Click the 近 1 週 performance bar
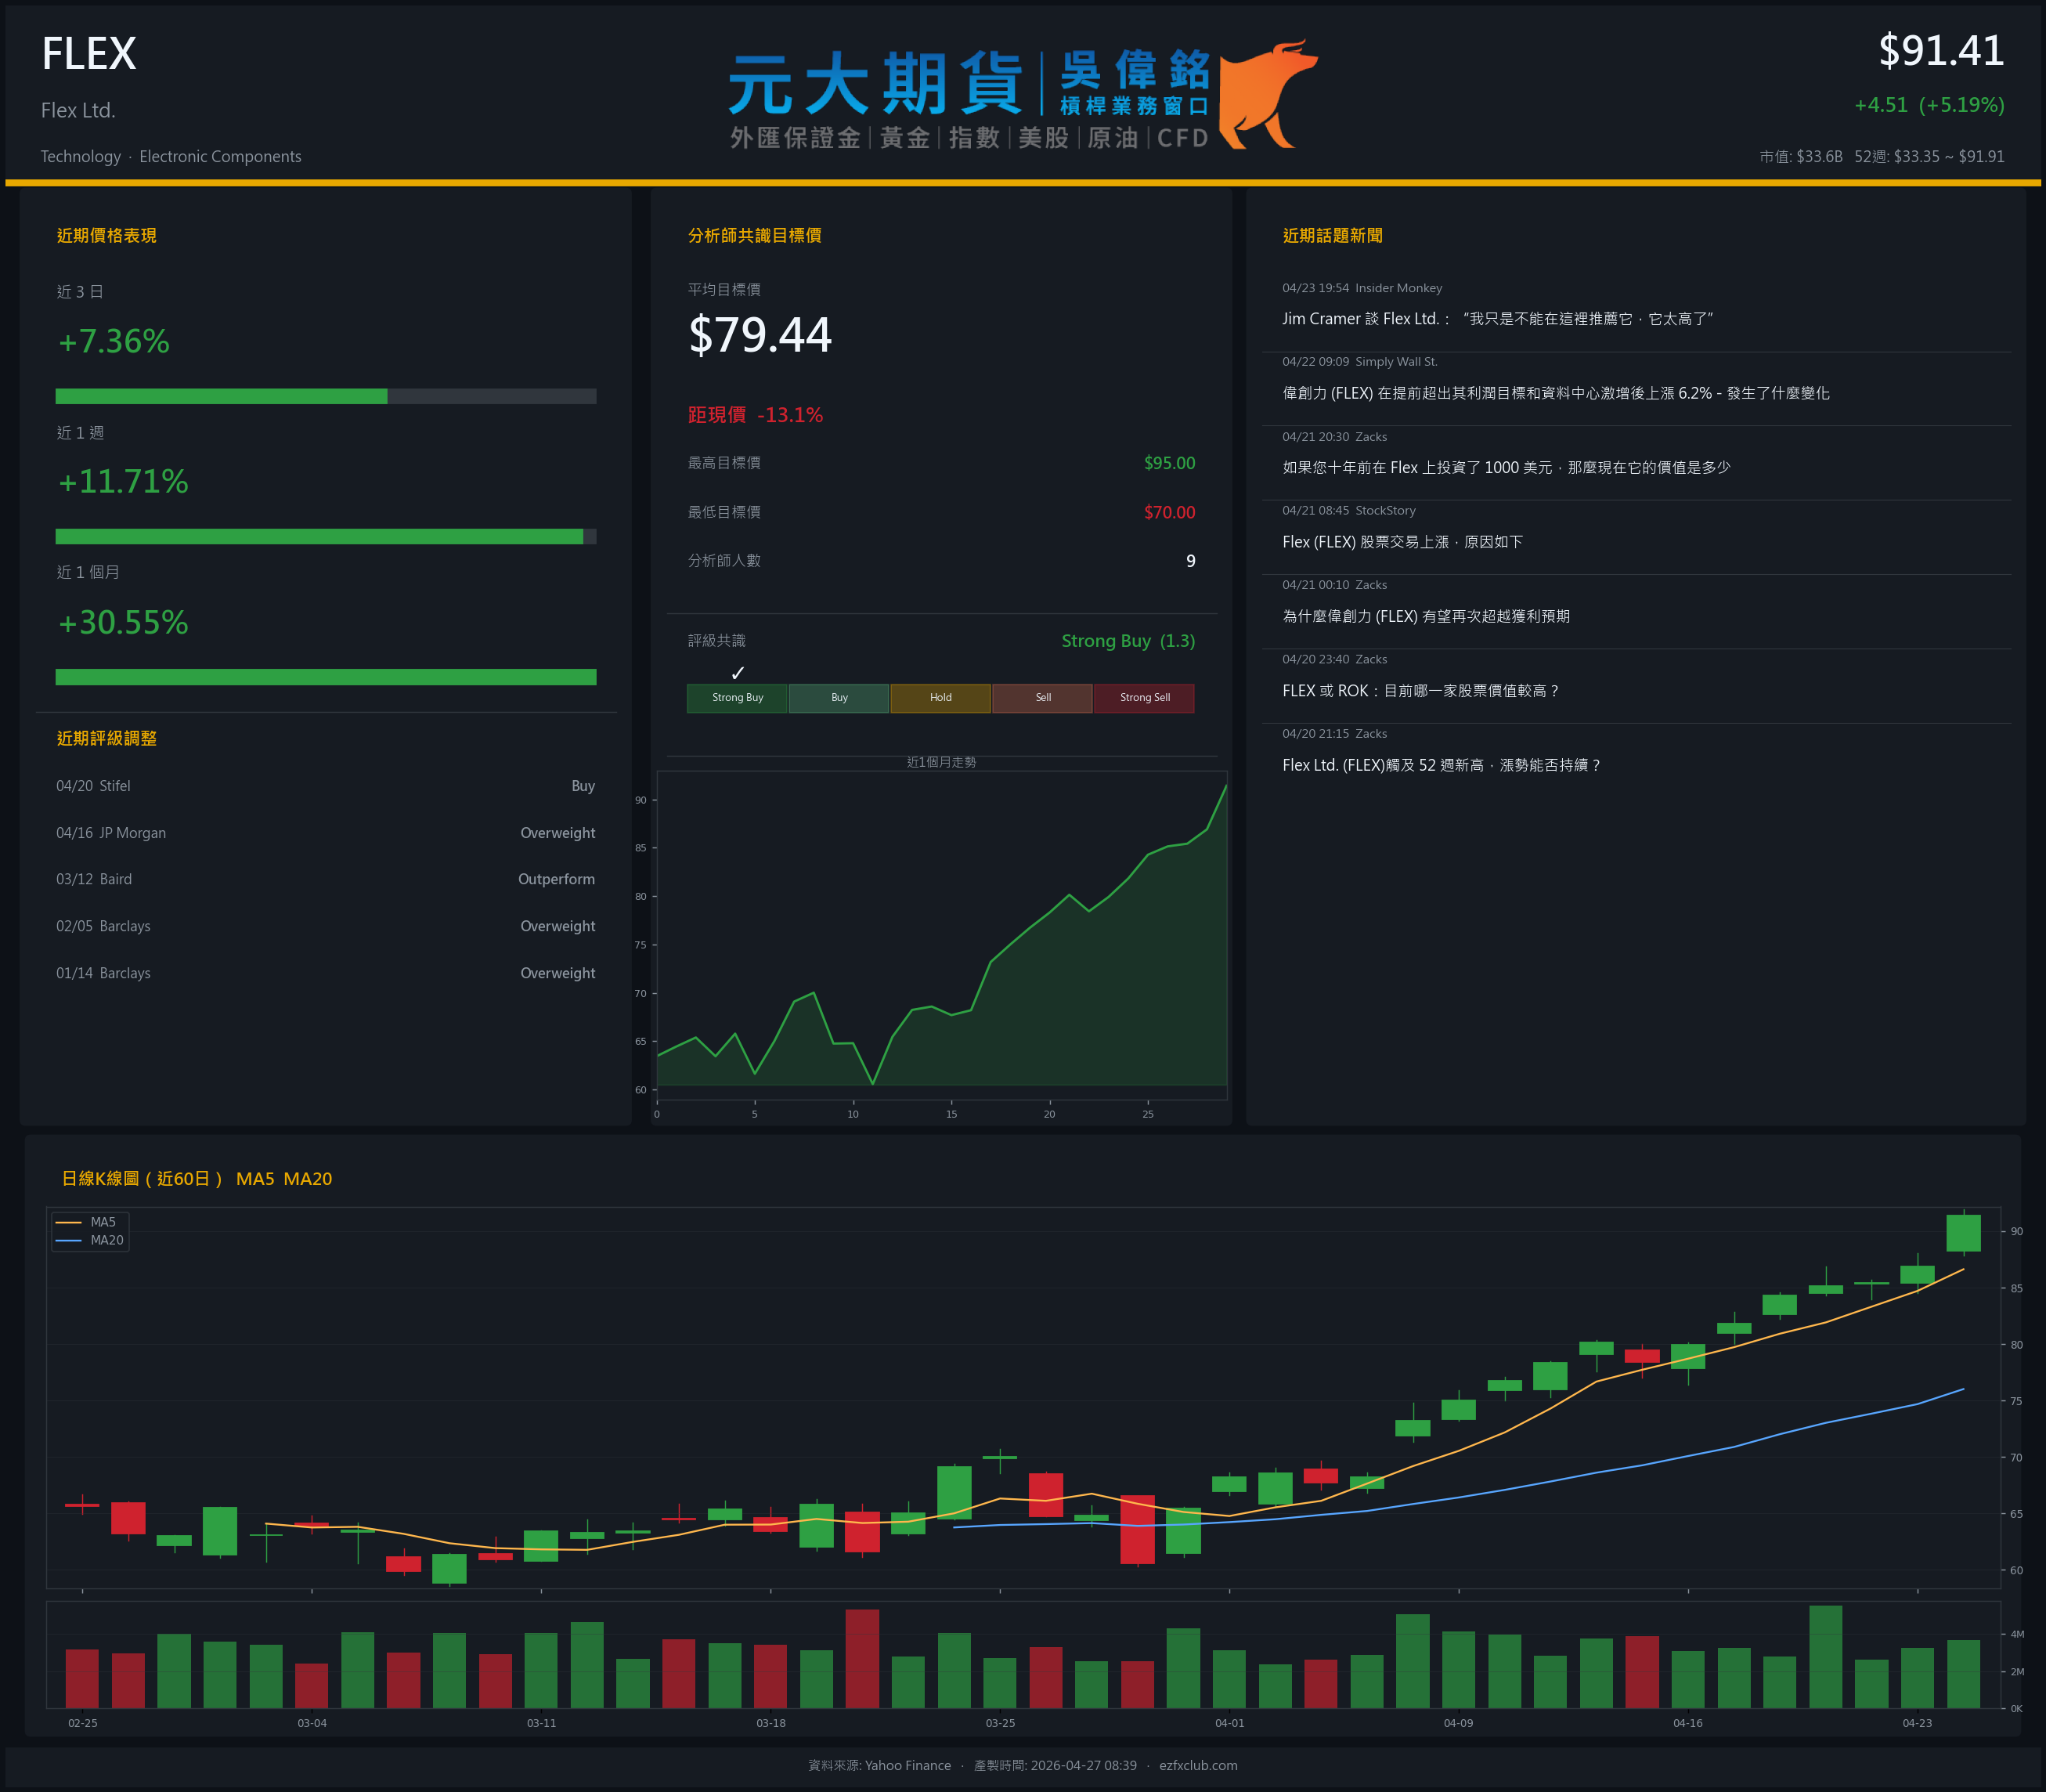 (x=326, y=536)
